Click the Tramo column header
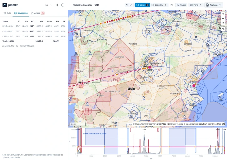This screenshot has height=160, width=227. click(5, 22)
